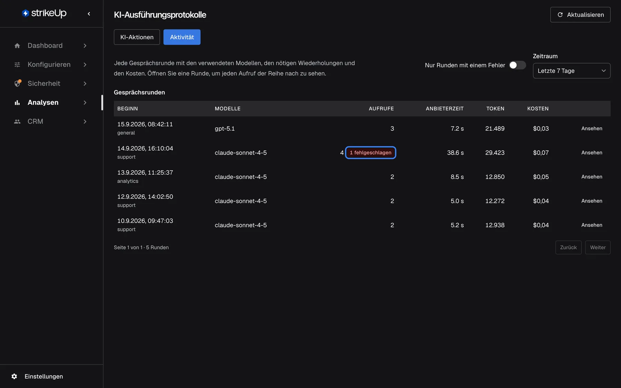Click Ansehen for the 12.9.2026 round

[x=592, y=201]
